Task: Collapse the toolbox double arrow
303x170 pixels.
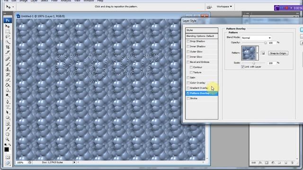Action: (5, 13)
